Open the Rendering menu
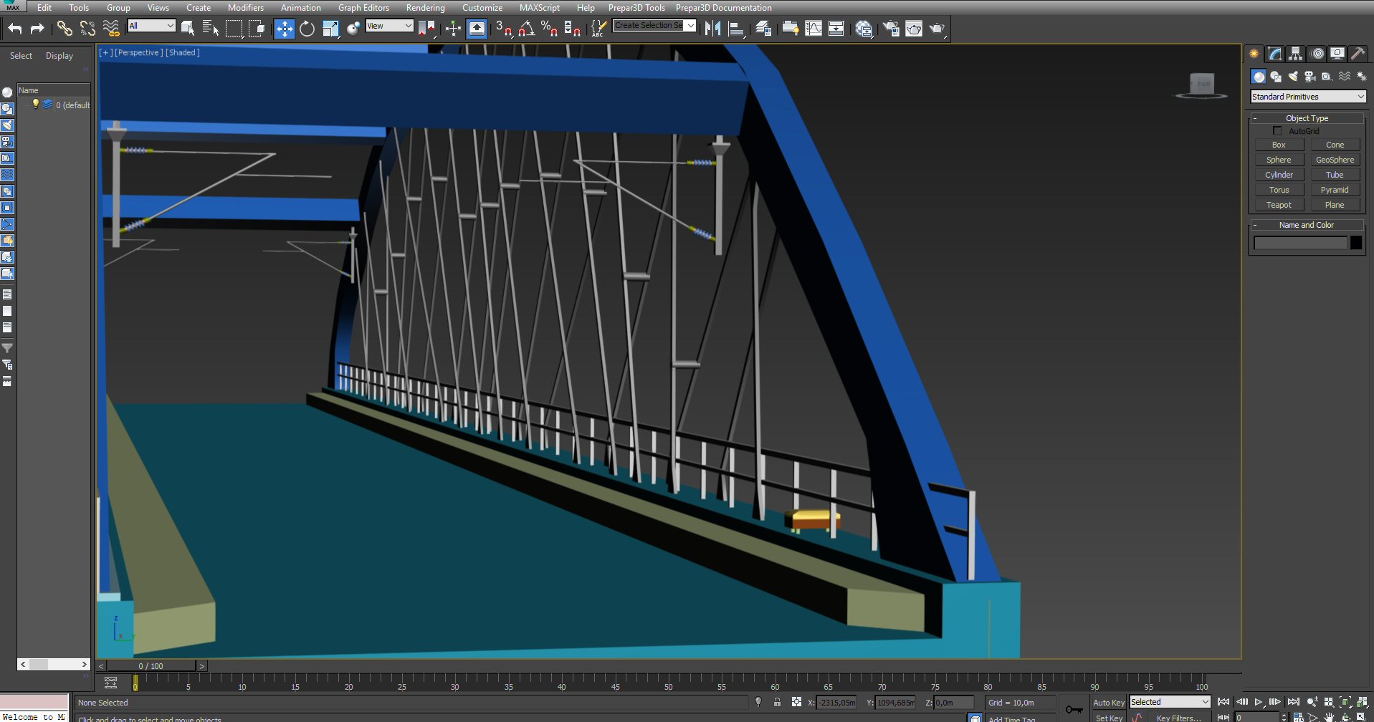The height and width of the screenshot is (722, 1374). [x=425, y=8]
